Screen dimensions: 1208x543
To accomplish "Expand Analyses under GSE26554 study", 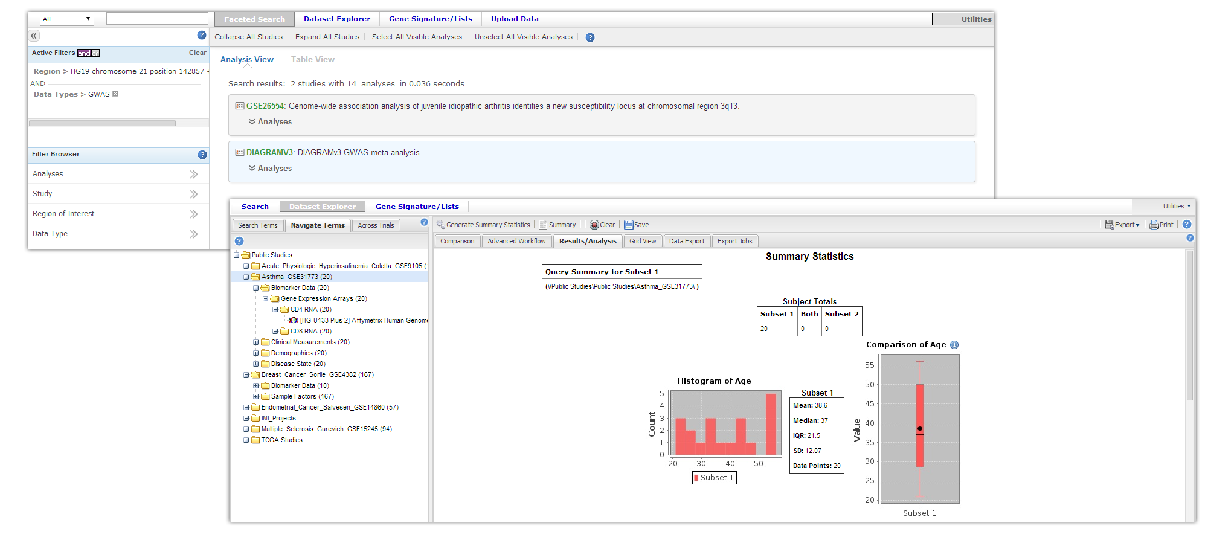I will (x=270, y=122).
